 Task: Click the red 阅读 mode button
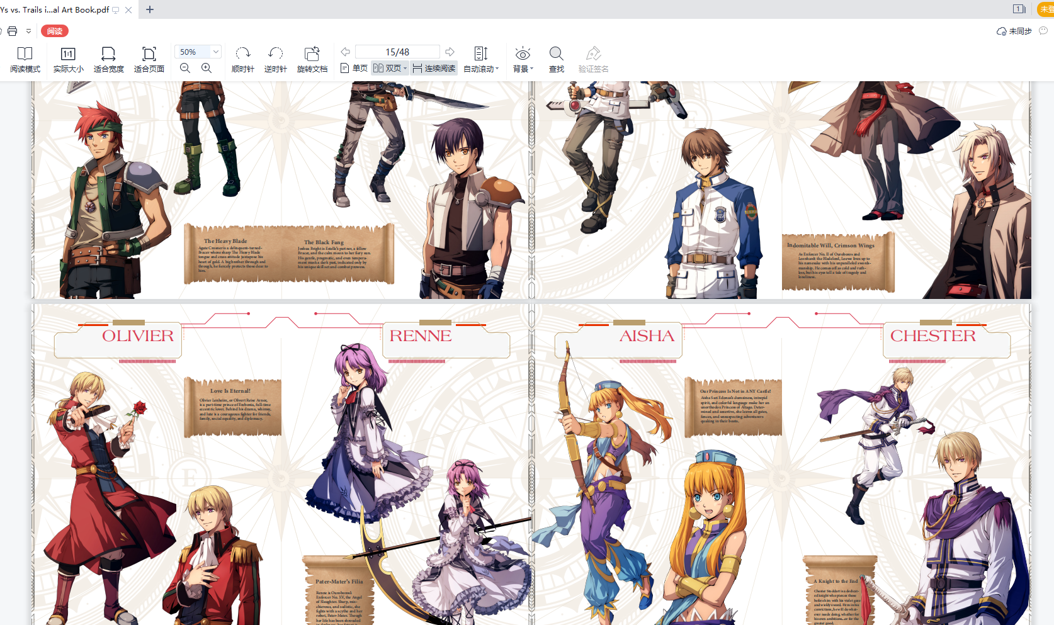55,31
